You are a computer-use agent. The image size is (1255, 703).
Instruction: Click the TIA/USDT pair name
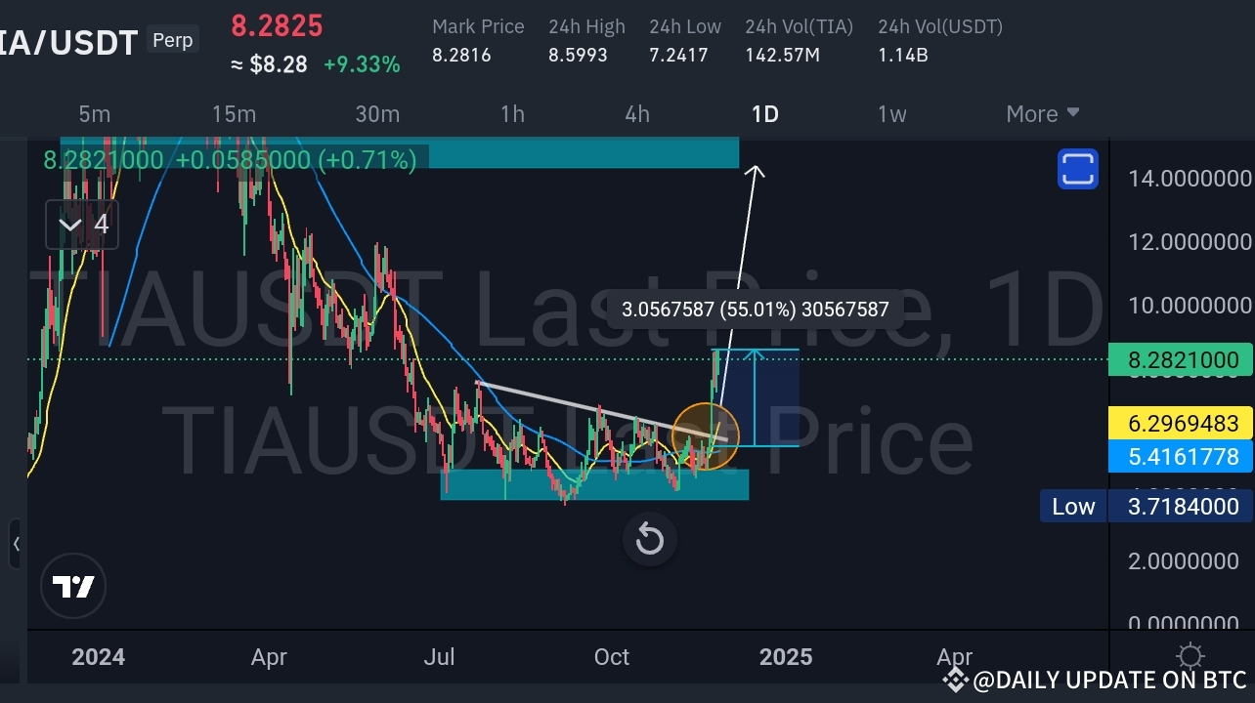[x=68, y=42]
